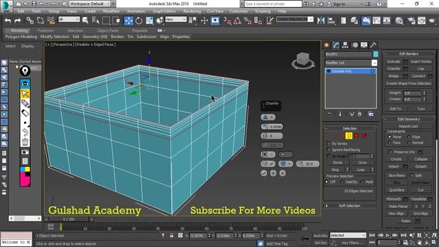The height and width of the screenshot is (247, 439).
Task: Enable Ignore Backfacing checkbox
Action: click(329, 150)
